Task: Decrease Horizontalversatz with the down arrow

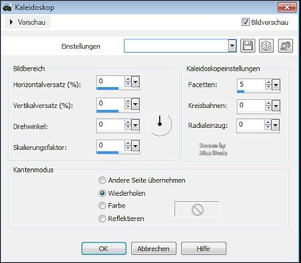Action: tap(128, 84)
